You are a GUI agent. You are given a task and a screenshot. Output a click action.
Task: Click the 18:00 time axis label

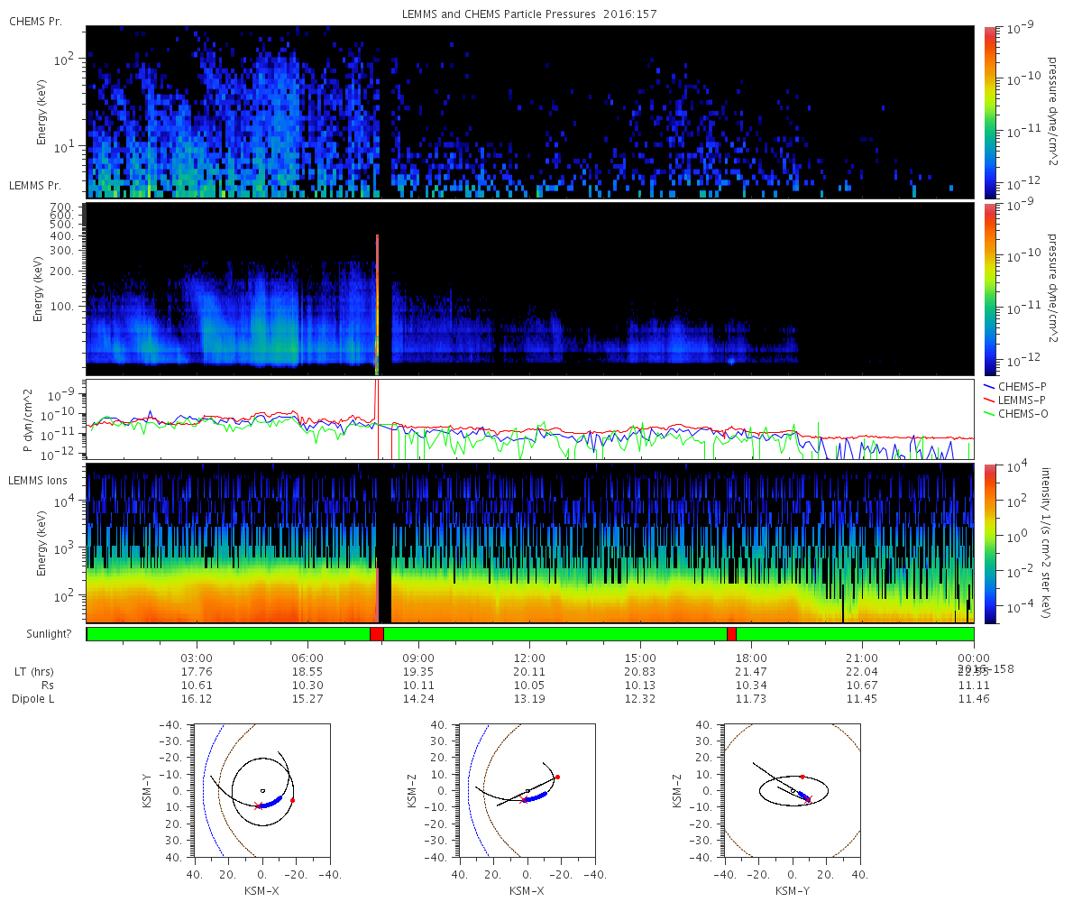coord(751,658)
